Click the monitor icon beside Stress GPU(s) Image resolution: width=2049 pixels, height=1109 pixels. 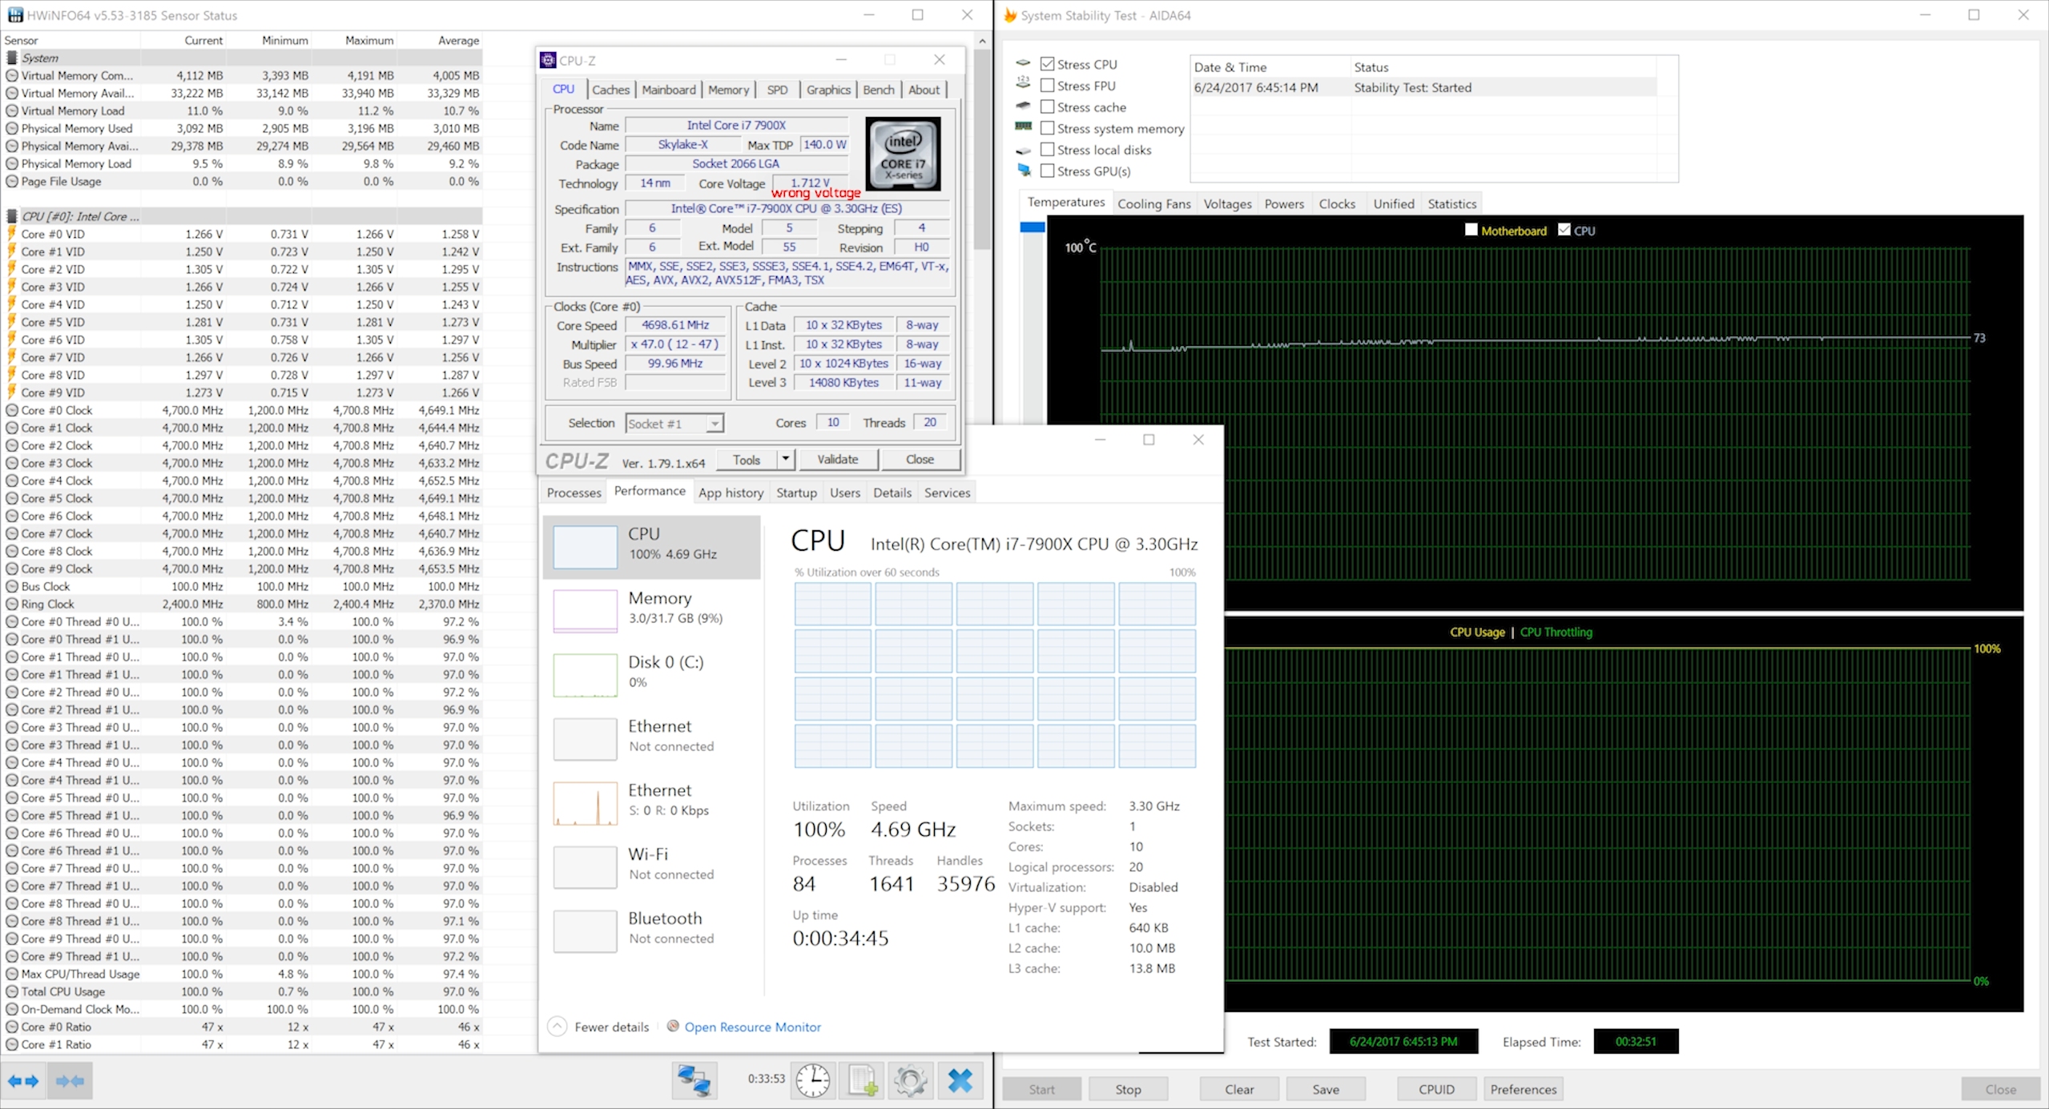tap(1024, 170)
